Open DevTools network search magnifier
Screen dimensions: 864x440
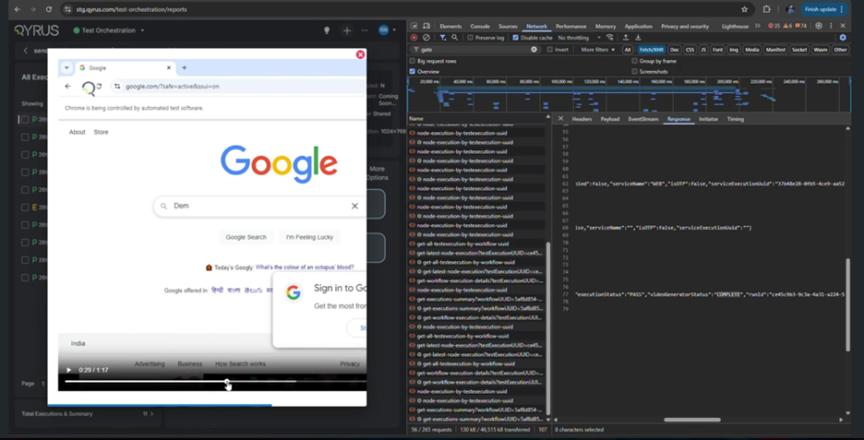[454, 38]
